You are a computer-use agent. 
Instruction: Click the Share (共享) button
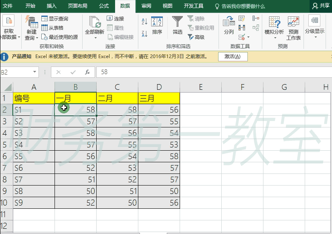click(321, 6)
